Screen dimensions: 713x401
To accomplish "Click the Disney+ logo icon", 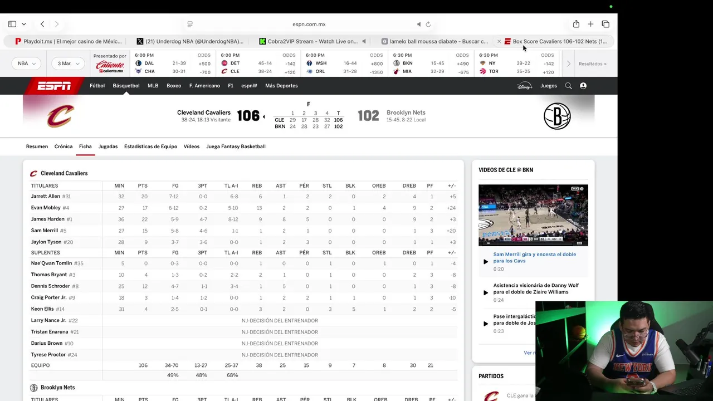I will pos(525,86).
